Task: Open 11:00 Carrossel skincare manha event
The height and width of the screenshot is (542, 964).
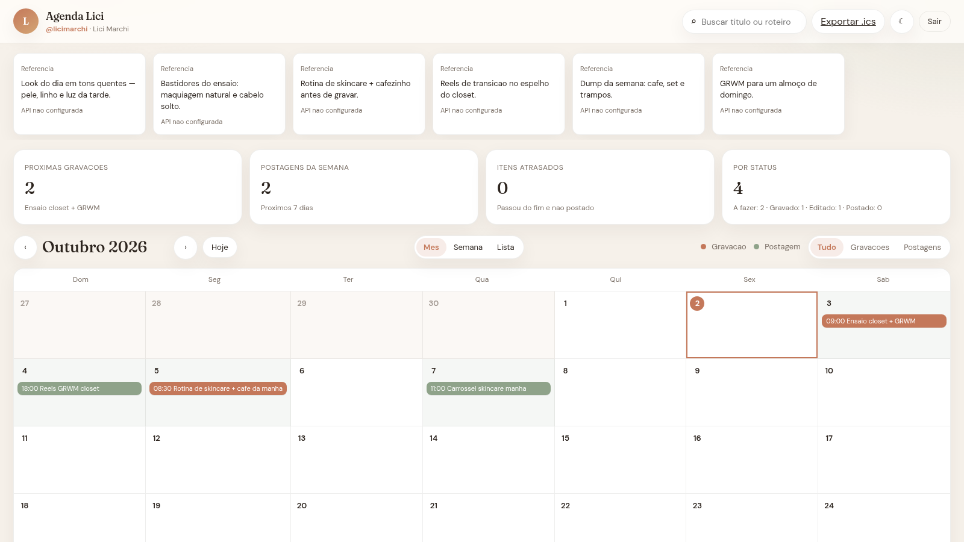Action: 489,388
